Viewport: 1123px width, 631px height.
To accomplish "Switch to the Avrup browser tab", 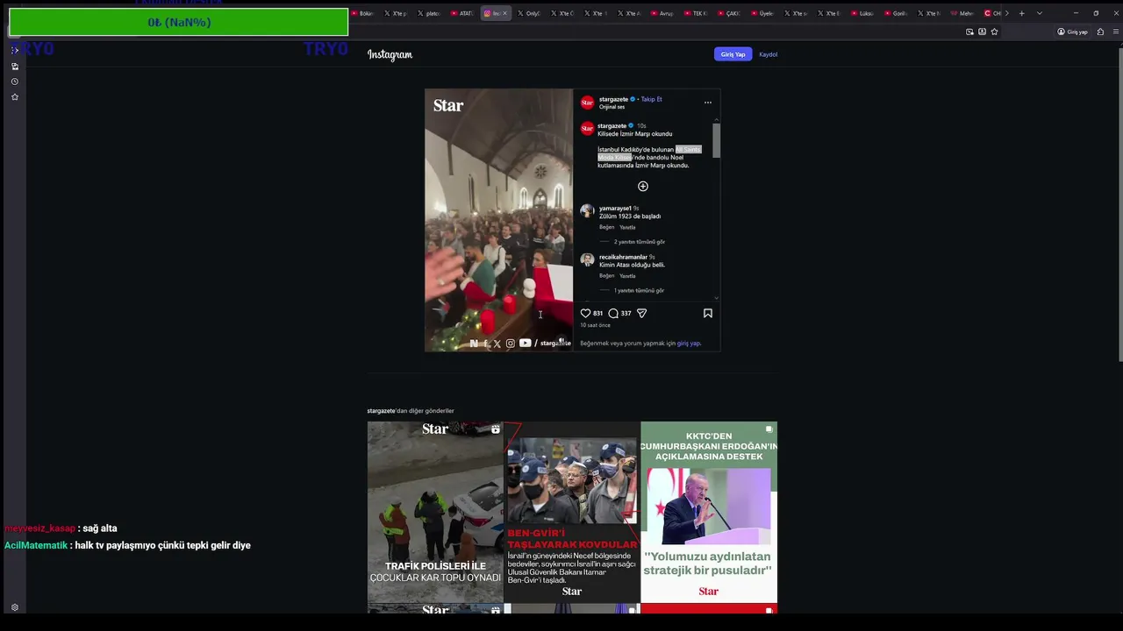I will tap(662, 13).
